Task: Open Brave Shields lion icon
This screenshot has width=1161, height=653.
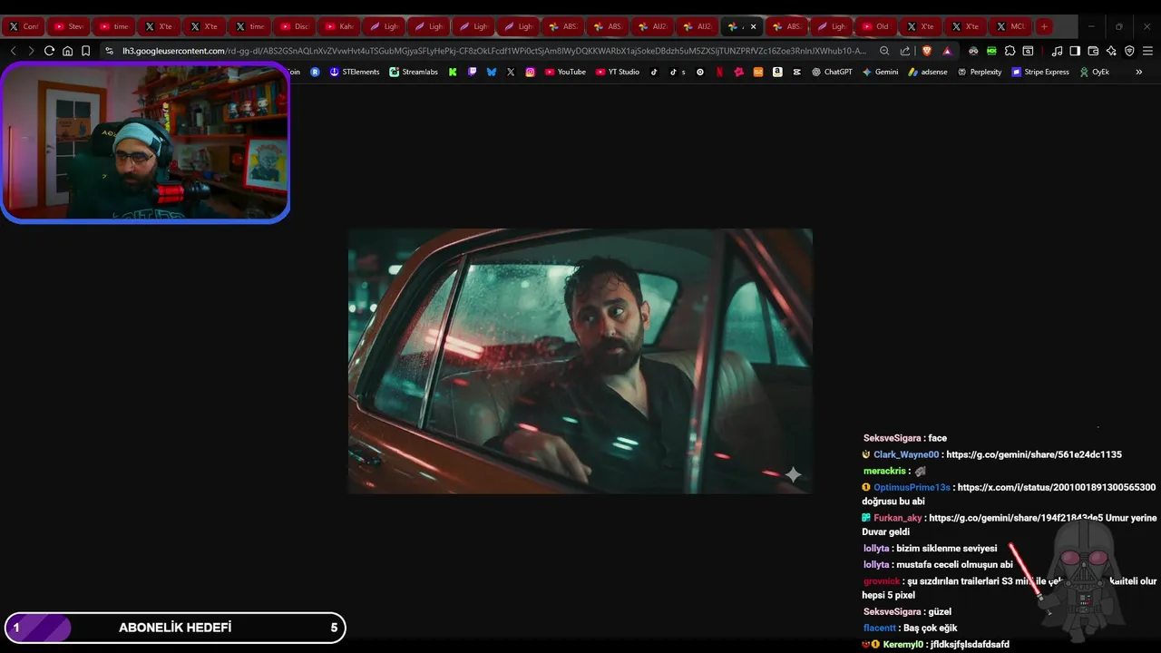Action: [x=927, y=51]
